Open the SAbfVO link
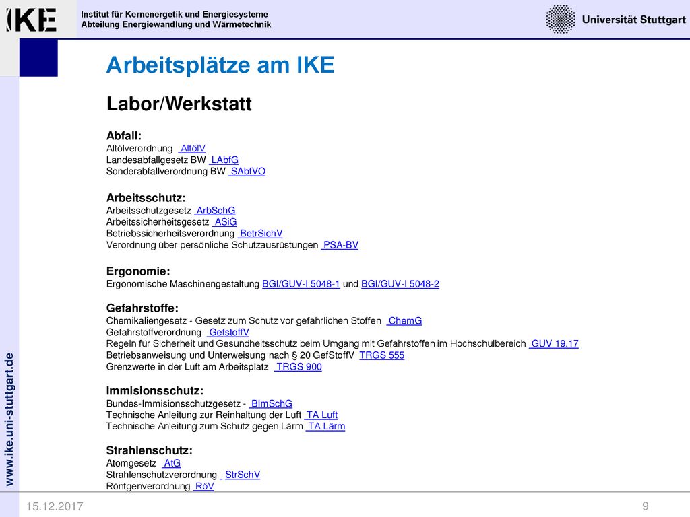Image resolution: width=690 pixels, height=517 pixels. click(247, 172)
